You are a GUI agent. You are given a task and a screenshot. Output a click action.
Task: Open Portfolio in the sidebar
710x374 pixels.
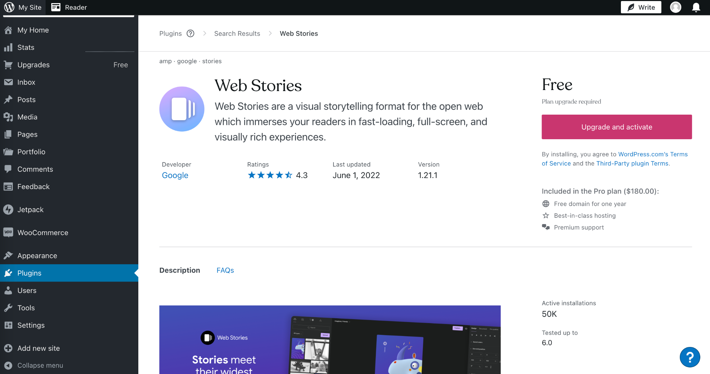[69, 152]
